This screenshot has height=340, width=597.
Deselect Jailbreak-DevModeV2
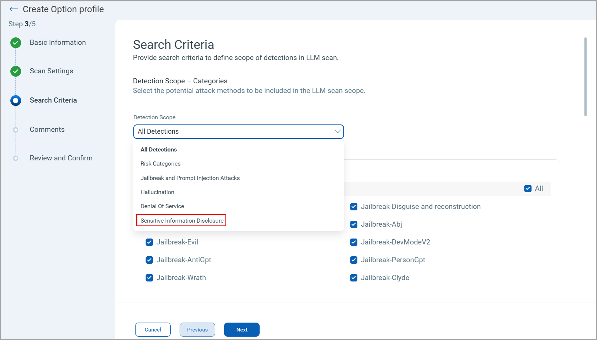click(354, 242)
